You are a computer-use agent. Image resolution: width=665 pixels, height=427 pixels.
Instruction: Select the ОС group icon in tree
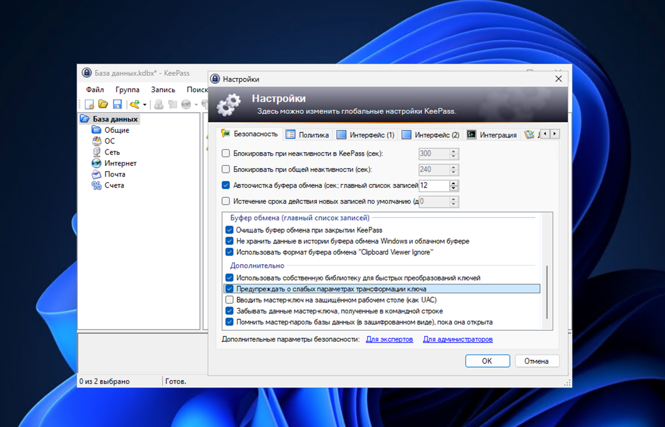[x=96, y=141]
